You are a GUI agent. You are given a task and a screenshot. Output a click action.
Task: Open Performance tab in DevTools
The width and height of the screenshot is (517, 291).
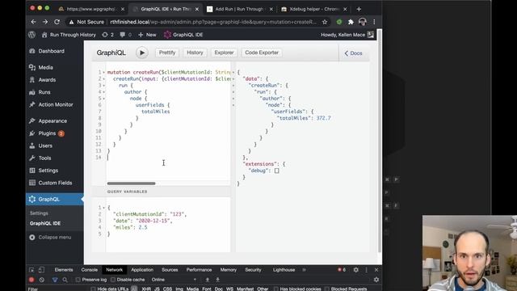coord(199,270)
